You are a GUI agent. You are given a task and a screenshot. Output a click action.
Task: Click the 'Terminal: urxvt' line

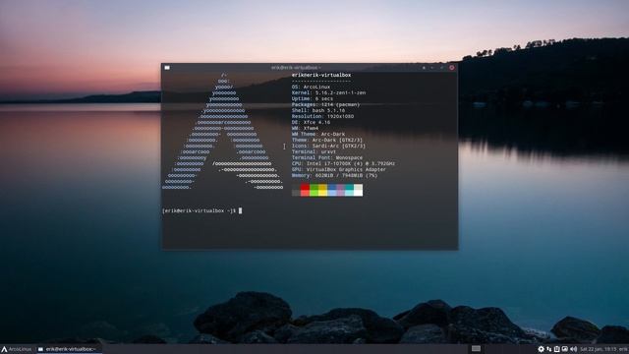(x=314, y=152)
